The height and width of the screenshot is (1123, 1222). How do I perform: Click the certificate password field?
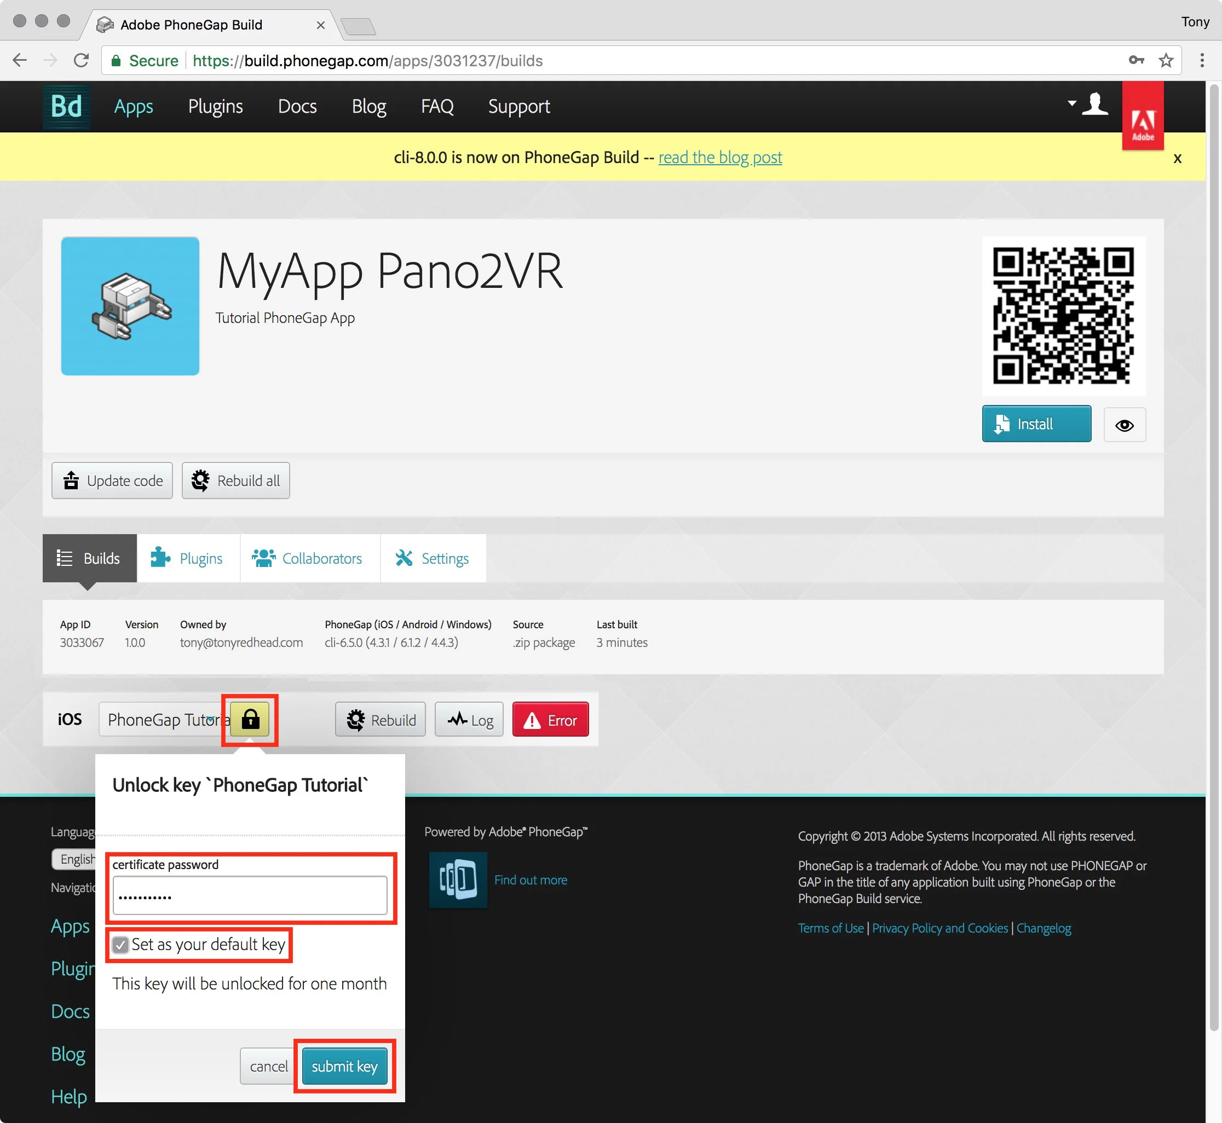(249, 895)
